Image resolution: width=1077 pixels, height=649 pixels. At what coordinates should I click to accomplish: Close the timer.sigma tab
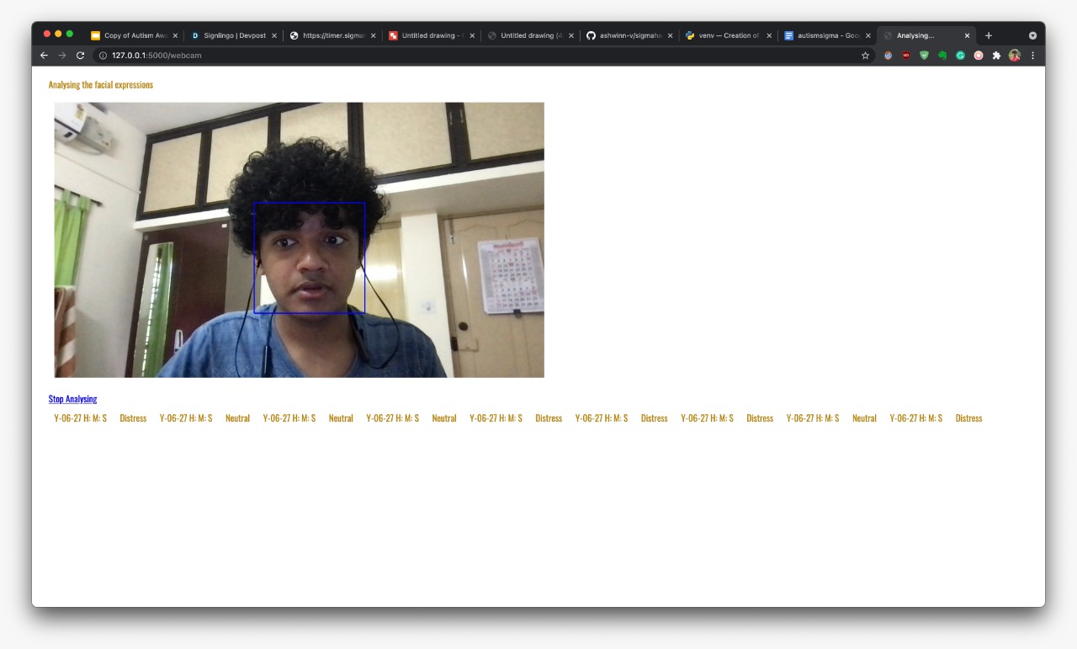point(373,36)
